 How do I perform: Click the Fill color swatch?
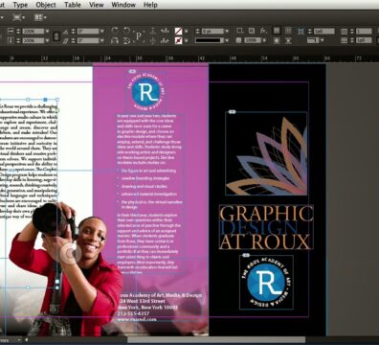(x=178, y=31)
